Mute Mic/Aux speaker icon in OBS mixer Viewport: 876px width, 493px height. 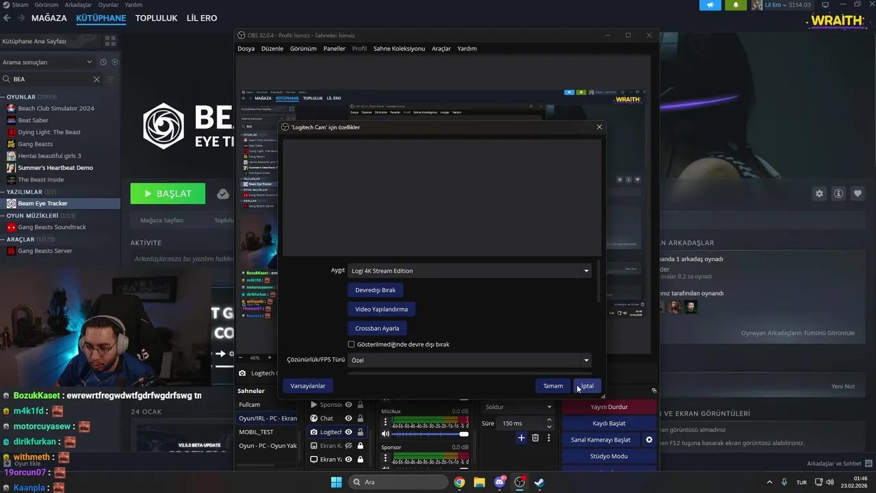click(x=385, y=433)
